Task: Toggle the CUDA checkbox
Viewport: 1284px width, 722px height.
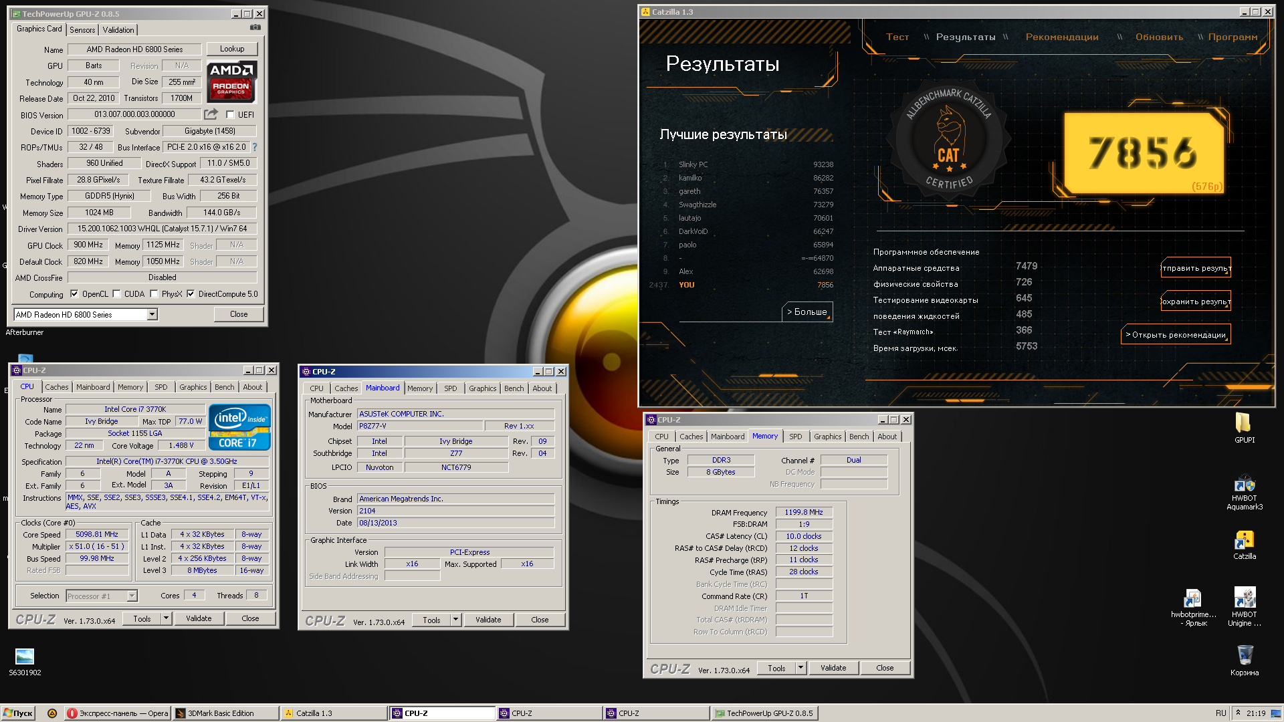Action: pos(116,294)
